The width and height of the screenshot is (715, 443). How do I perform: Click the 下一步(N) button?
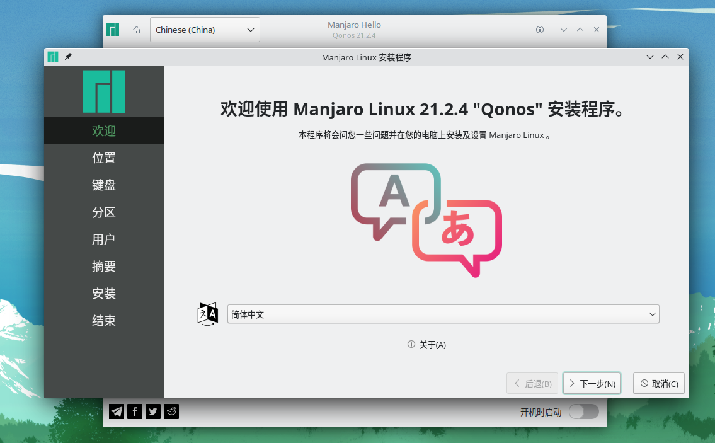click(x=592, y=383)
